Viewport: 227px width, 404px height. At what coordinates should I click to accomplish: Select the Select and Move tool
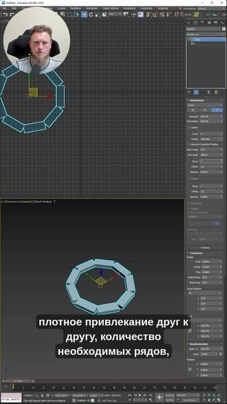coord(84,15)
